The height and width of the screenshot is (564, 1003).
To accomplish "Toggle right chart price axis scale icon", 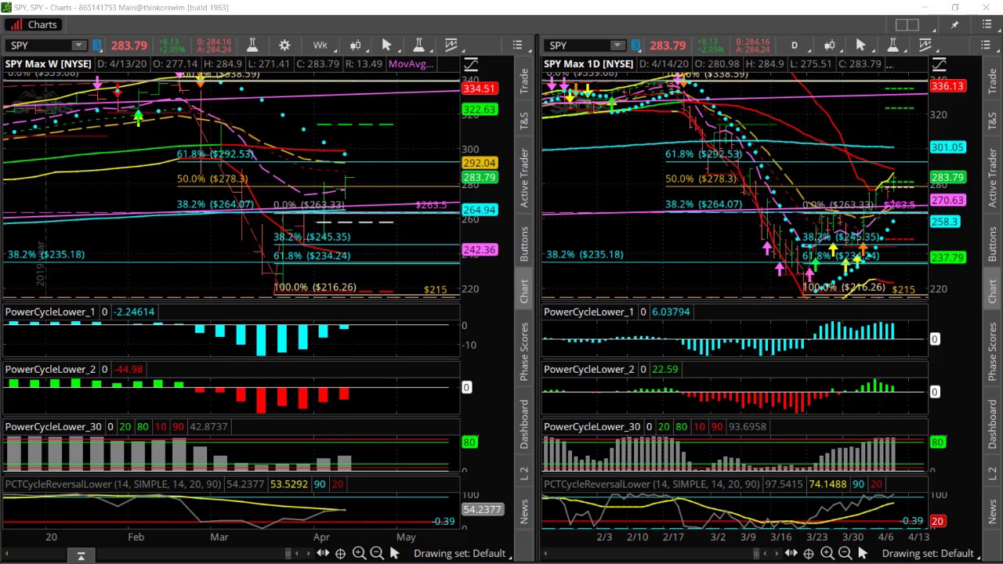I will tap(939, 64).
